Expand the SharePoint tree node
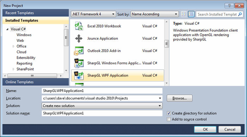 (13, 69)
